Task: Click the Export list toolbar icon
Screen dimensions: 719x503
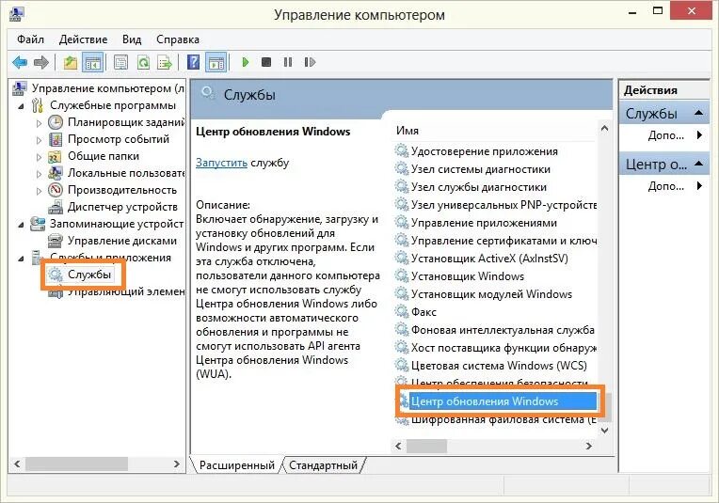Action: pyautogui.click(x=164, y=62)
